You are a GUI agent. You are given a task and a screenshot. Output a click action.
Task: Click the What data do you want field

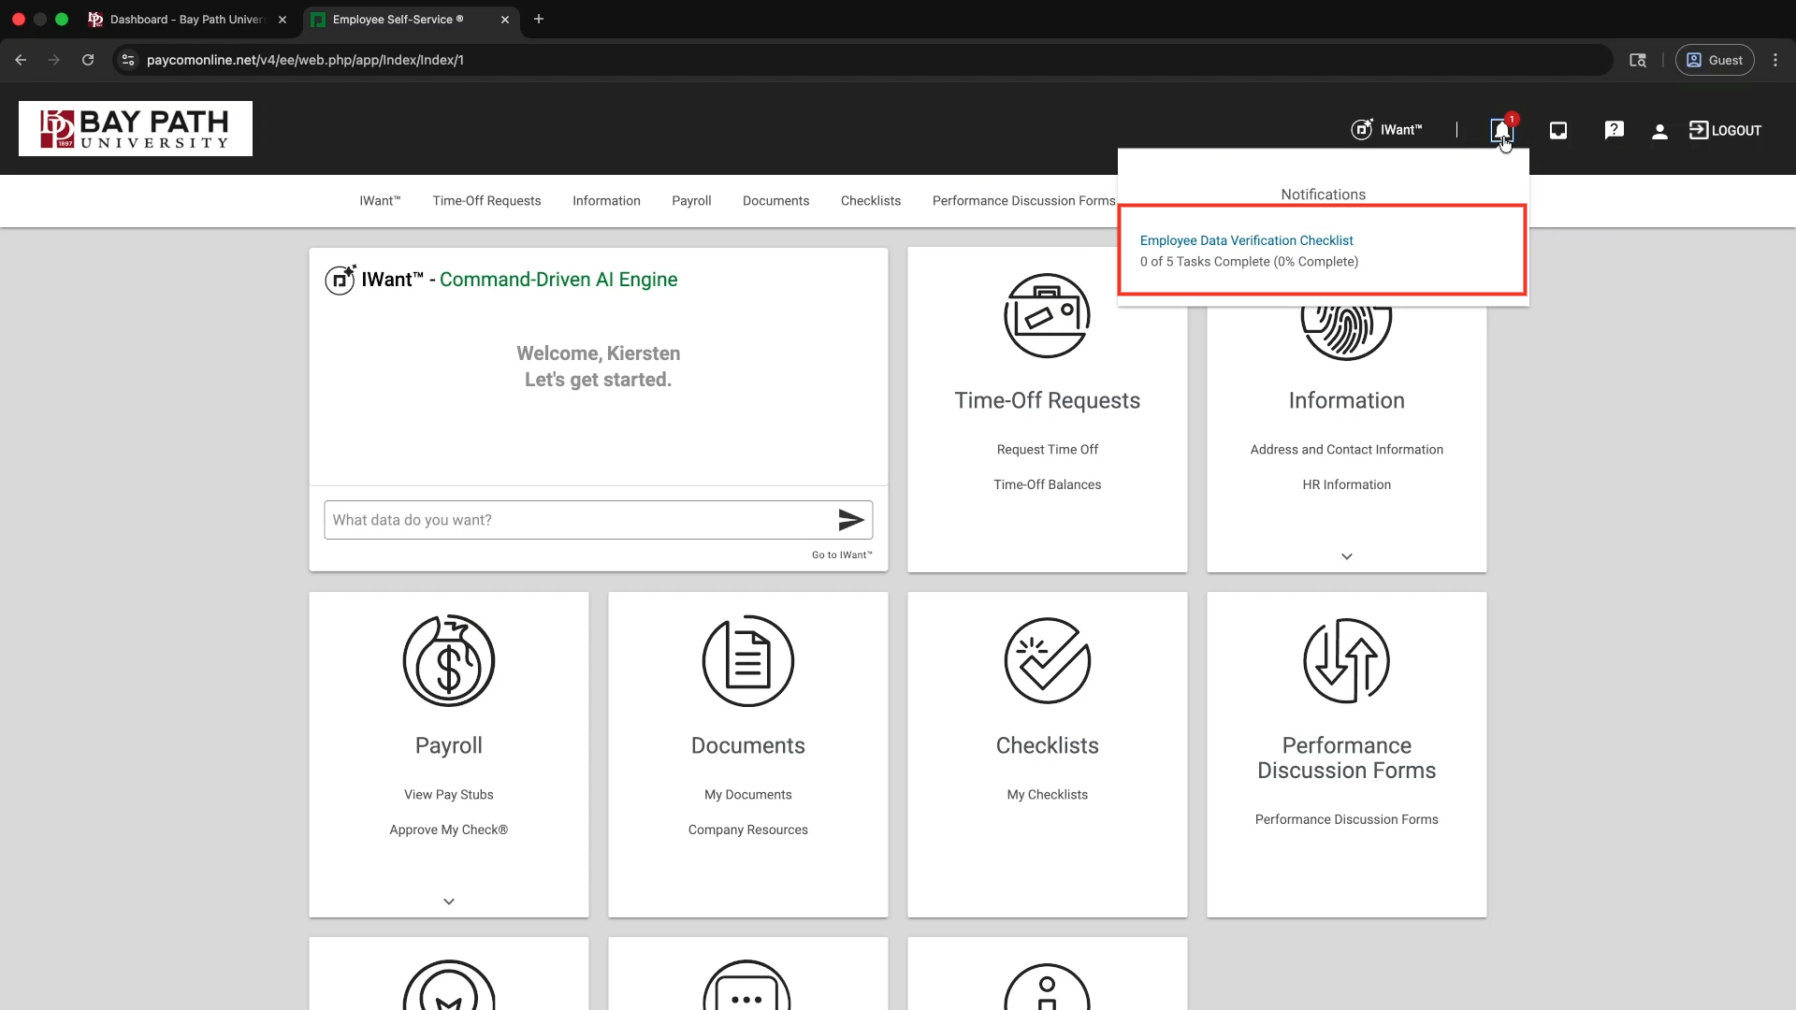(580, 520)
